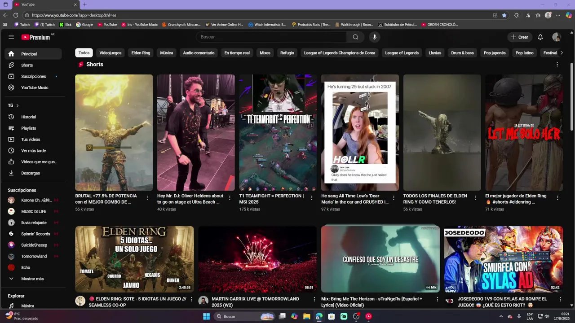Open Shorts in the sidebar
575x323 pixels.
[33, 65]
